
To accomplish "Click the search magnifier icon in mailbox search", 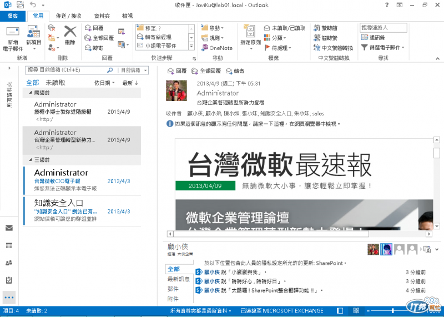I will pos(110,70).
